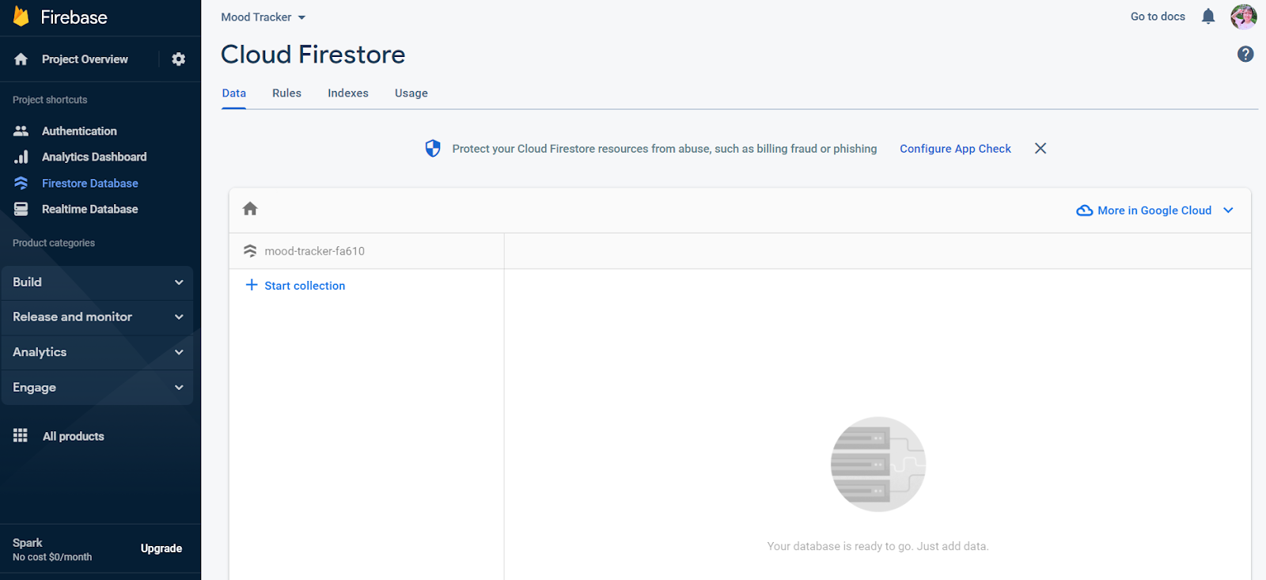Click the Firebase flame logo

[21, 17]
